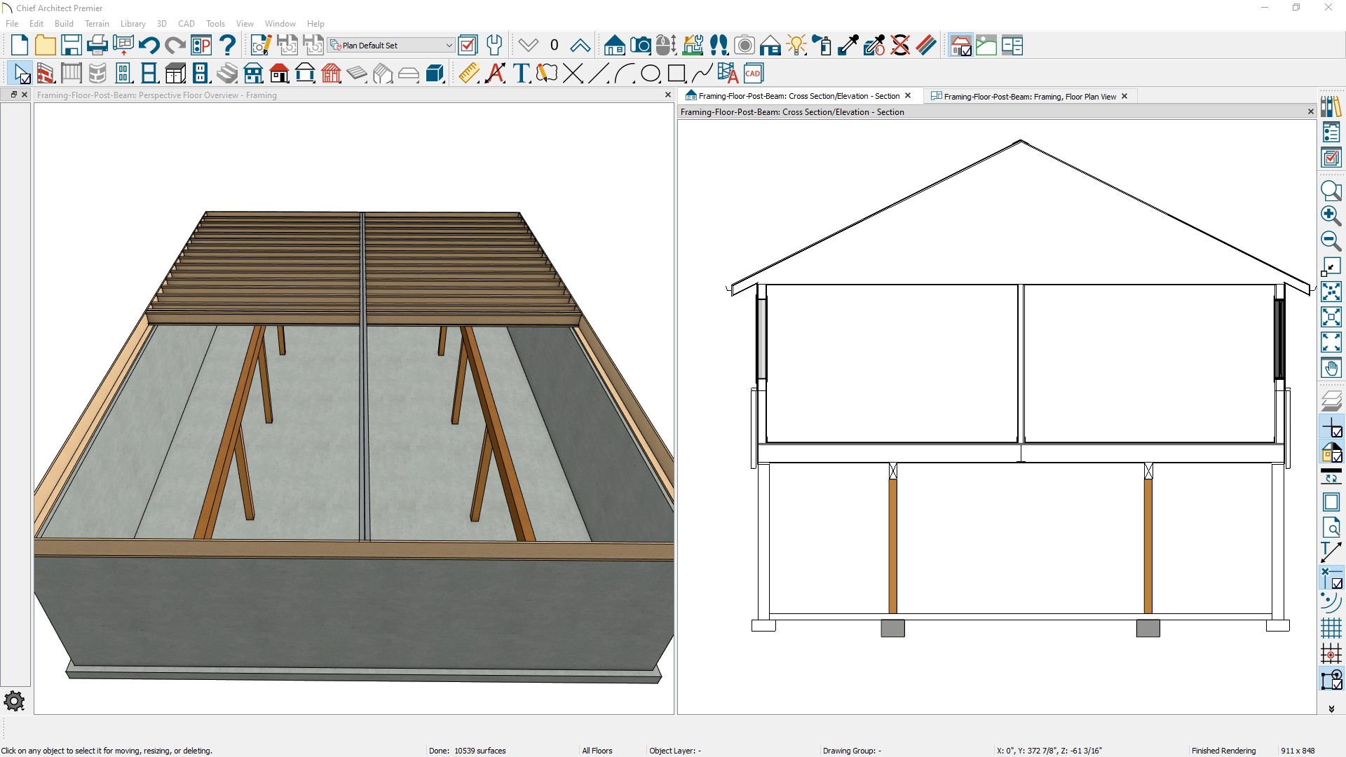Open the Build menu
The height and width of the screenshot is (757, 1346).
(x=64, y=23)
